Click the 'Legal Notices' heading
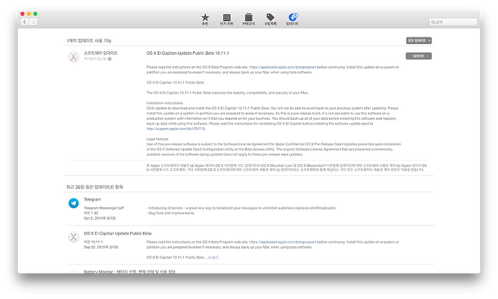Screen dimensions: 498x299 (157, 139)
